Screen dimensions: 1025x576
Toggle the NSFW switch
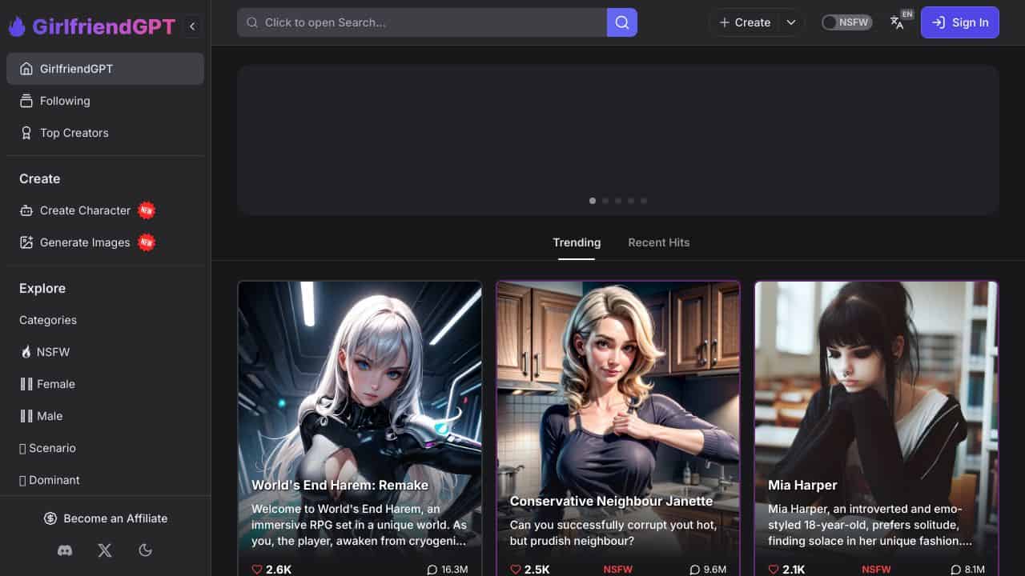tap(846, 22)
